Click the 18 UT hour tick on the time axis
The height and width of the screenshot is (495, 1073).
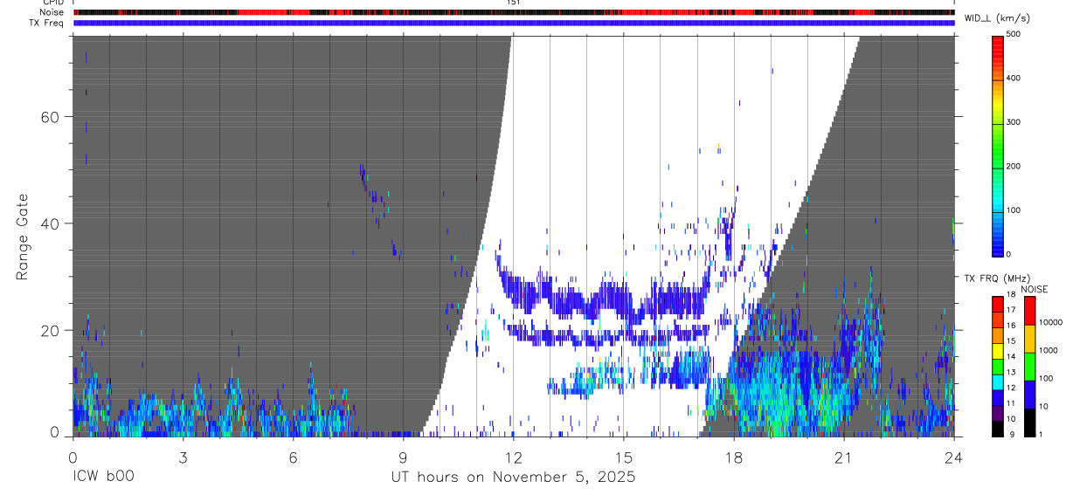click(733, 457)
